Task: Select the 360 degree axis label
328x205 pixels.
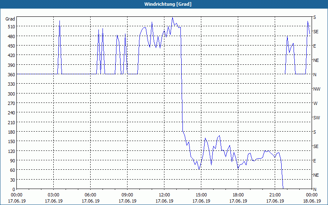Action: 11,75
